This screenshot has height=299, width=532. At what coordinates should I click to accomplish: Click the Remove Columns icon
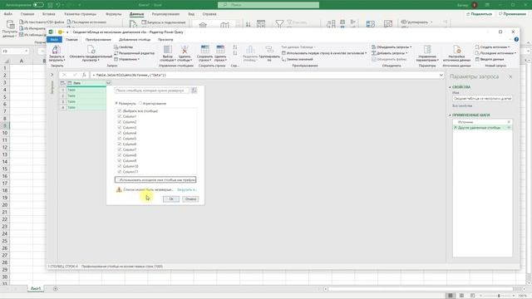pos(185,50)
